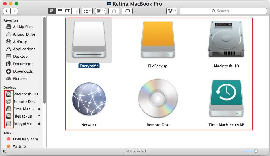Eject FileBackup volume in sidebar

(39, 116)
